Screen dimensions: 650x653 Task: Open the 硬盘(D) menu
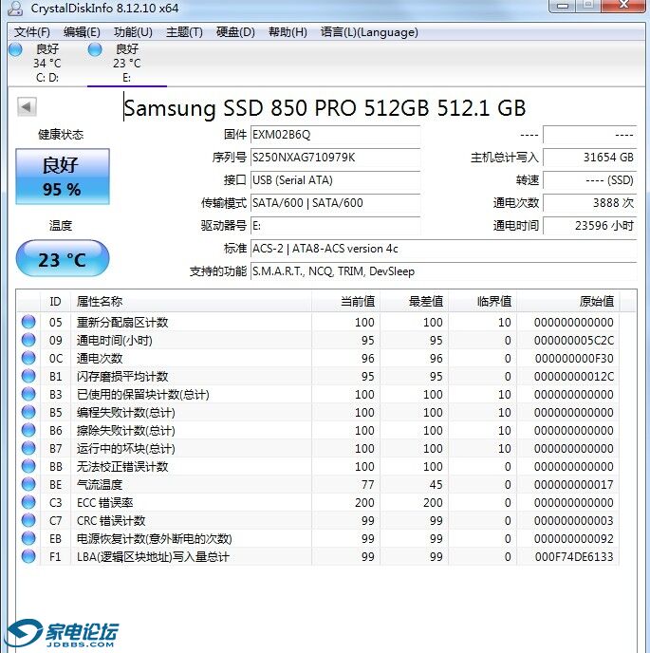235,32
